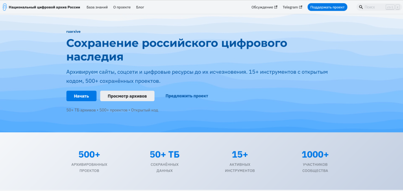Click the 500+ archived projects statistic

click(x=89, y=155)
